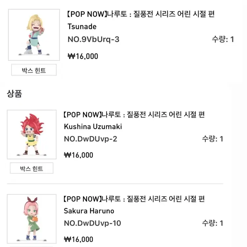Click the 상품 section heading
This screenshot has height=247, width=247.
[x=14, y=94]
